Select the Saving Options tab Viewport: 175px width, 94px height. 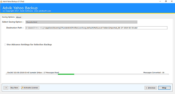8,17
